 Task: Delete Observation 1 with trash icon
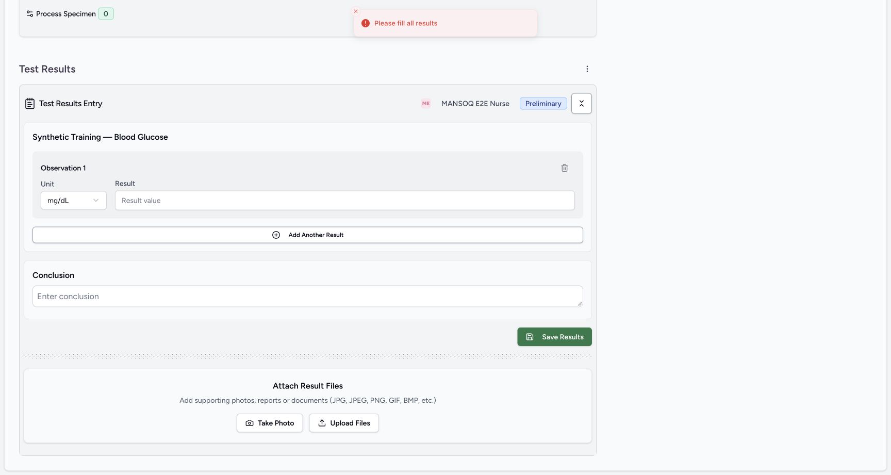pyautogui.click(x=565, y=168)
